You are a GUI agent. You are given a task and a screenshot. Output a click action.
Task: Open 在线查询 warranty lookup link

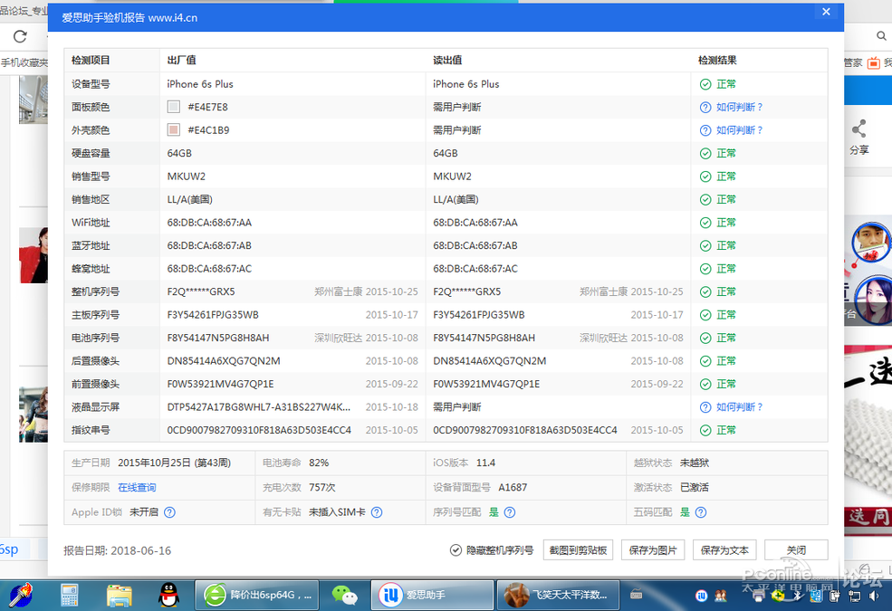(x=137, y=488)
